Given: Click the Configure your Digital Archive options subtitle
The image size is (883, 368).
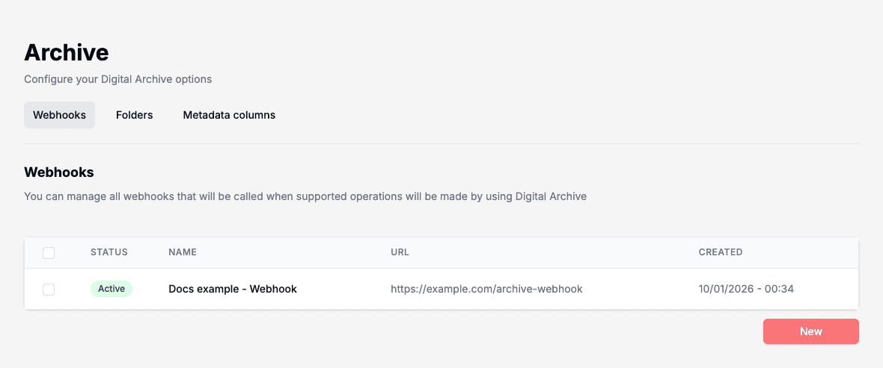Looking at the screenshot, I should point(117,79).
